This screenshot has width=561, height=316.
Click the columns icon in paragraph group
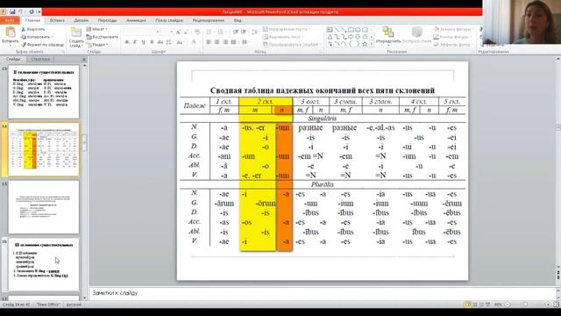245,42
